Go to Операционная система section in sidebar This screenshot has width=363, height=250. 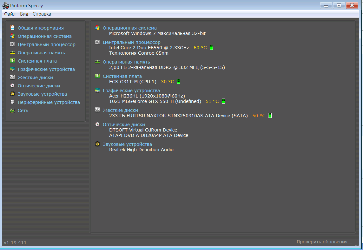(45, 36)
